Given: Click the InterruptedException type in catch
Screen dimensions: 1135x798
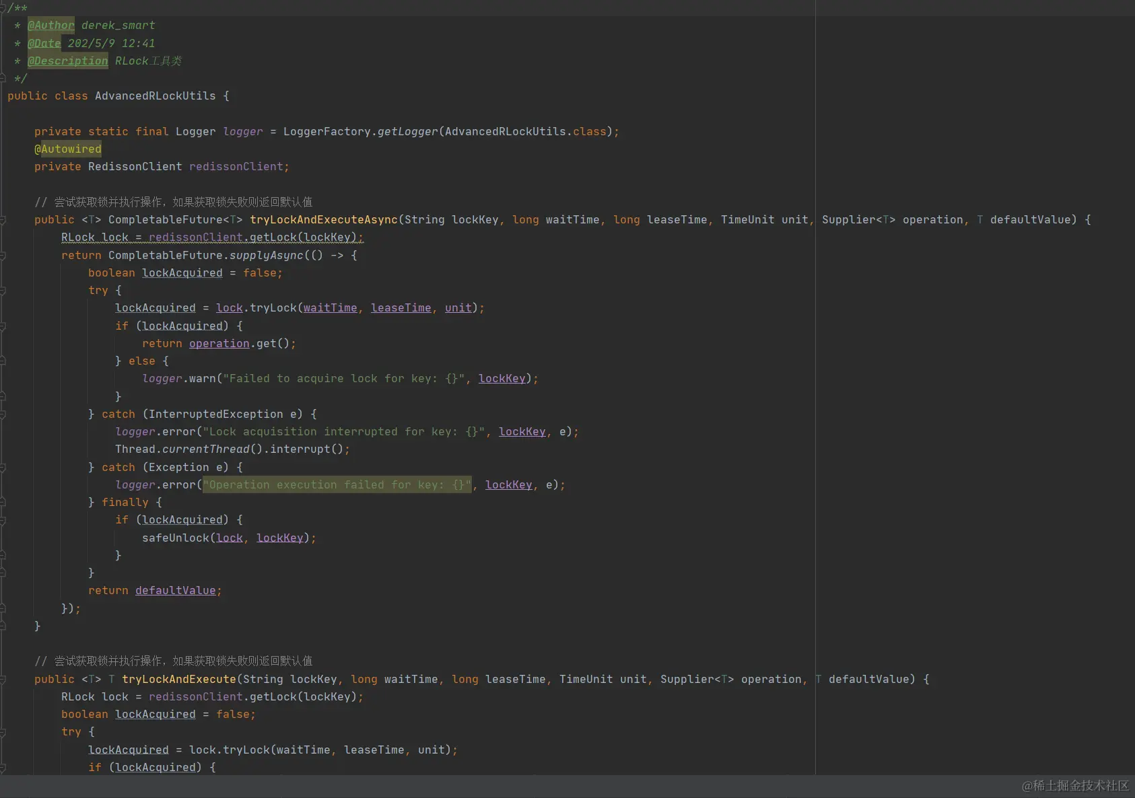Looking at the screenshot, I should pyautogui.click(x=216, y=414).
